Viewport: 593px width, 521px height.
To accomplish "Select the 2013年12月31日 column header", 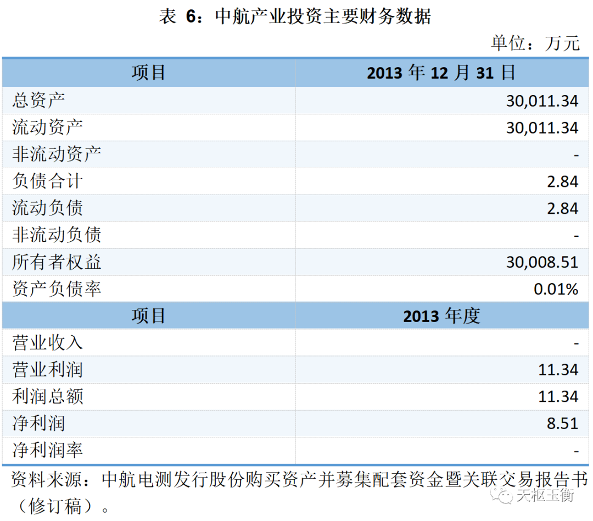I will 441,73.
